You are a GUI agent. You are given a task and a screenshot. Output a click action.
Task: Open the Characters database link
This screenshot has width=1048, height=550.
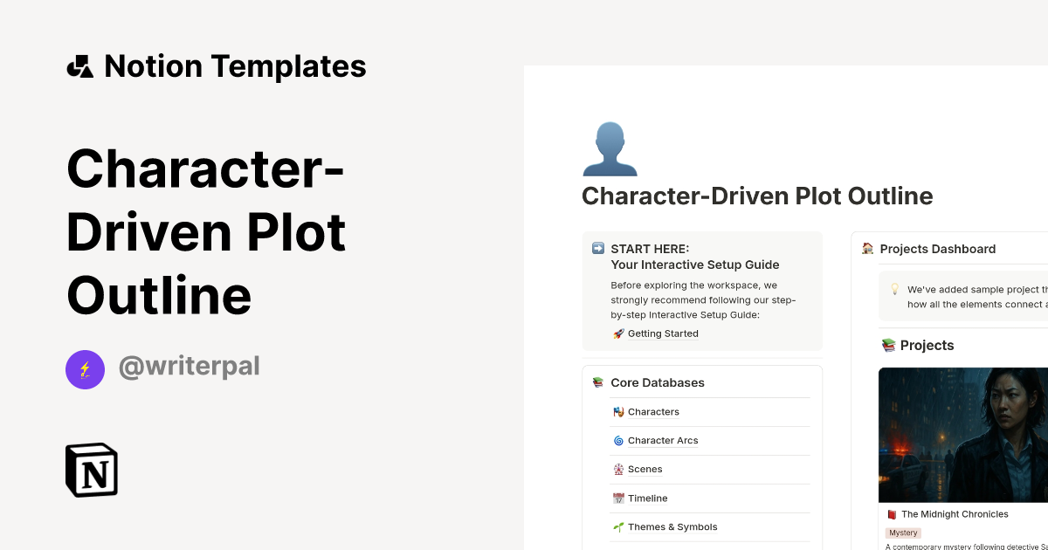click(x=653, y=411)
